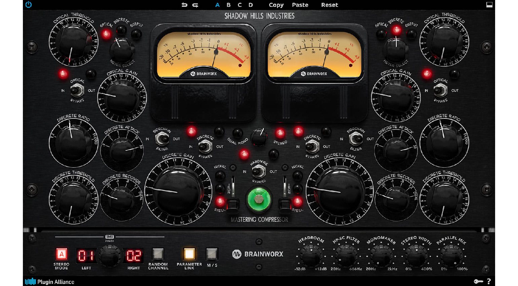This screenshot has height=286, width=518.
Task: Click the HP-SC Filter knob
Action: click(346, 256)
